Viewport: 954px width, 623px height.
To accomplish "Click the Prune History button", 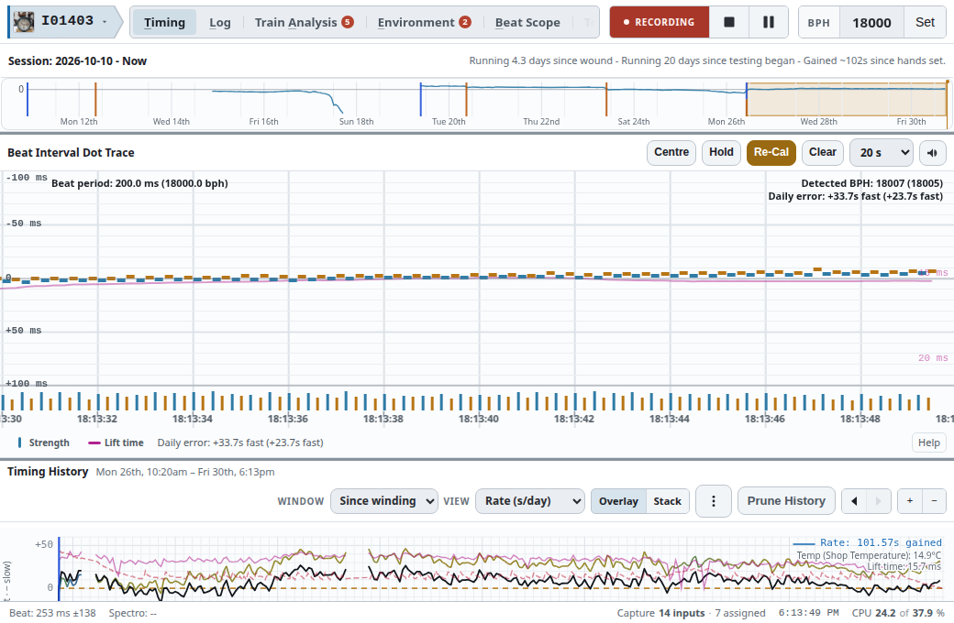I will (786, 501).
